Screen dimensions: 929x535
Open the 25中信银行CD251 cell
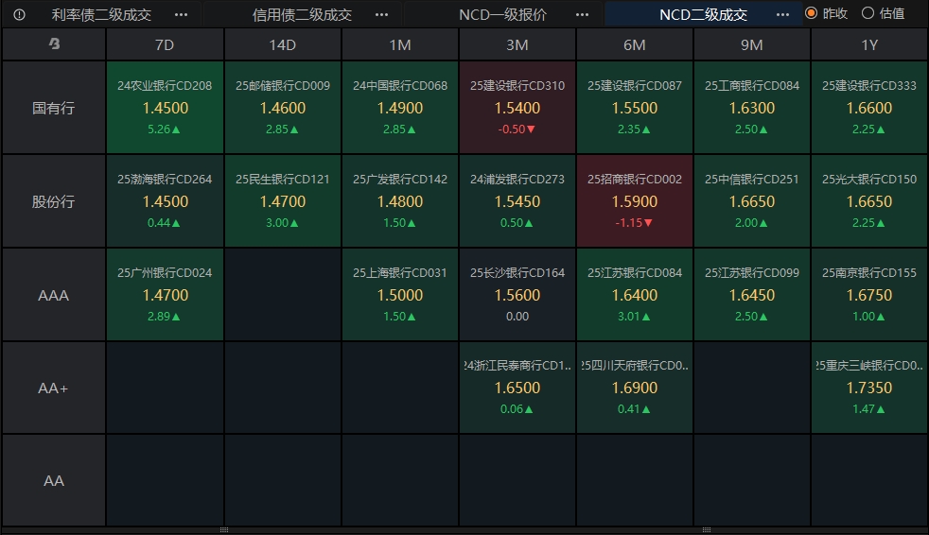pyautogui.click(x=752, y=201)
